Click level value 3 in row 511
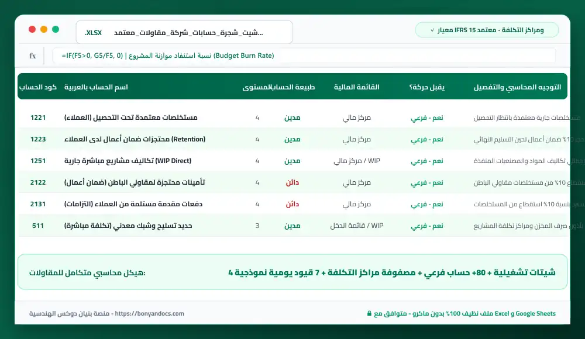585x339 pixels. point(257,226)
